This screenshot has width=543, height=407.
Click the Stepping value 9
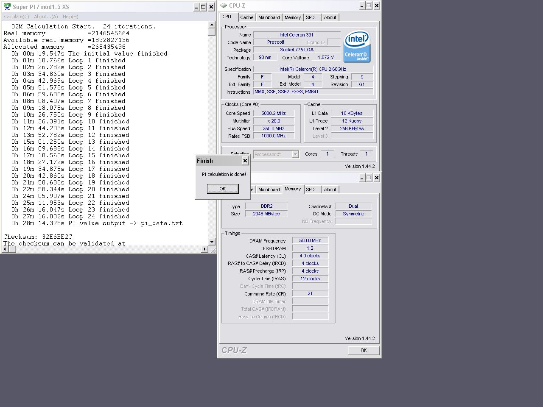362,77
